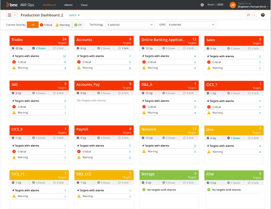271x209 pixels.
Task: Click Host1 | 8888 connection label
Action: click(x=215, y=5)
